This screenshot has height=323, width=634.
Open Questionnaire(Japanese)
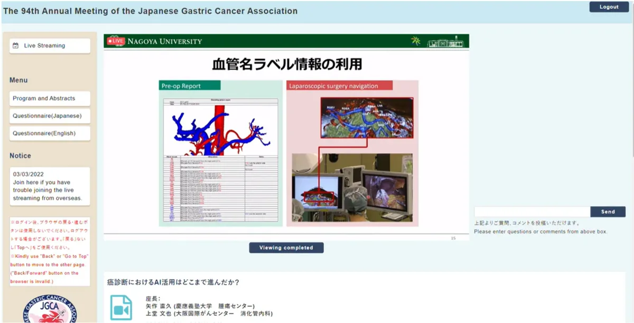coord(50,116)
